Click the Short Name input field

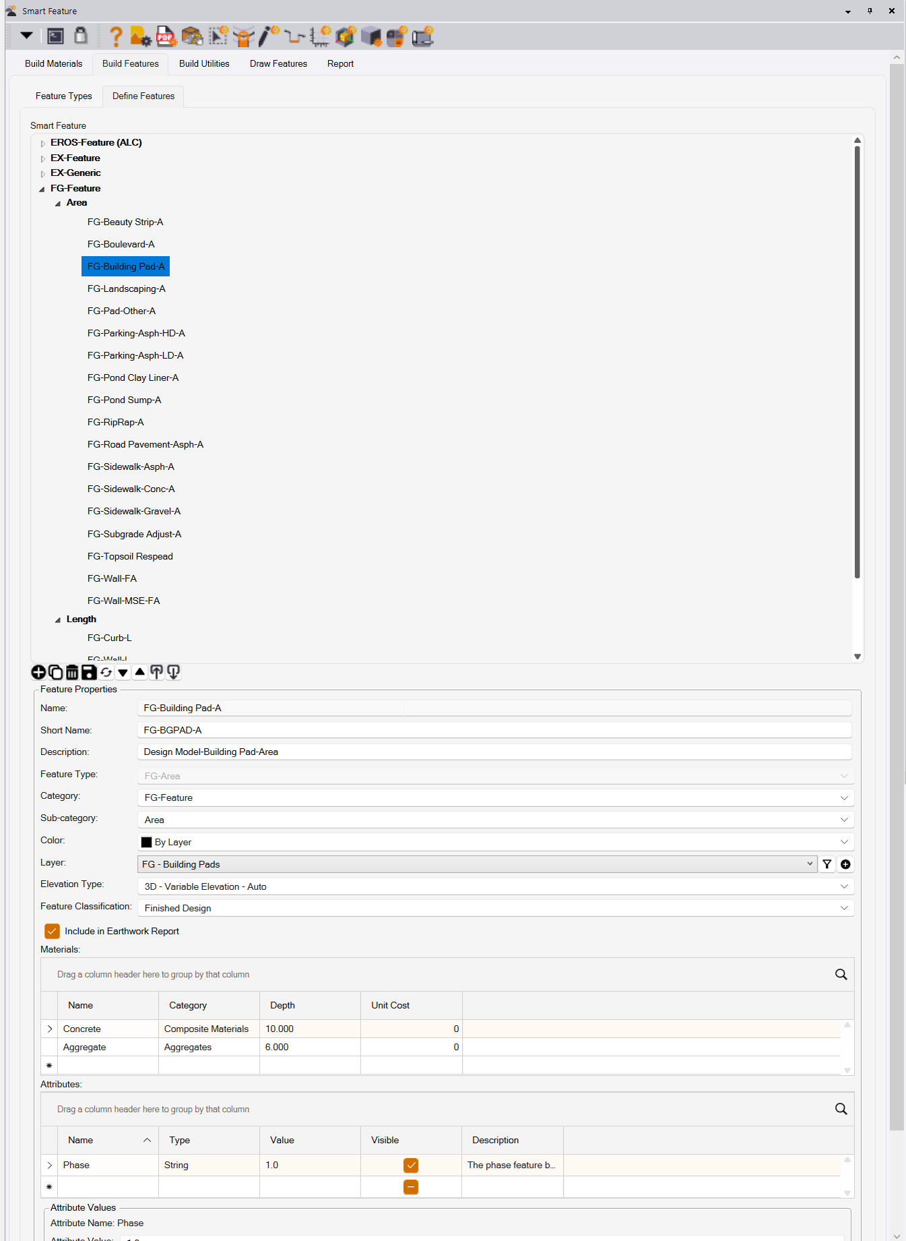point(494,730)
